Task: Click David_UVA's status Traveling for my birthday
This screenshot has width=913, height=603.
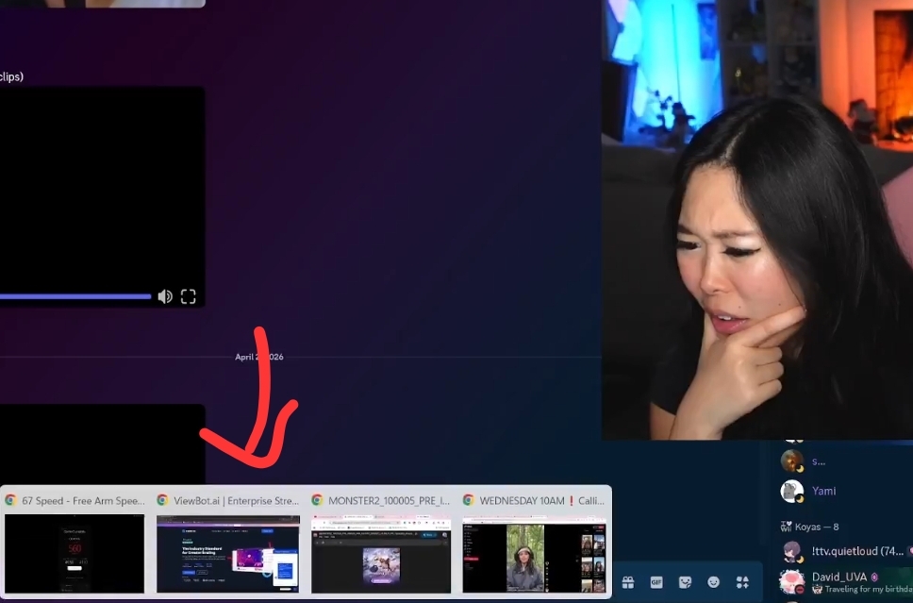Action: coord(863,589)
